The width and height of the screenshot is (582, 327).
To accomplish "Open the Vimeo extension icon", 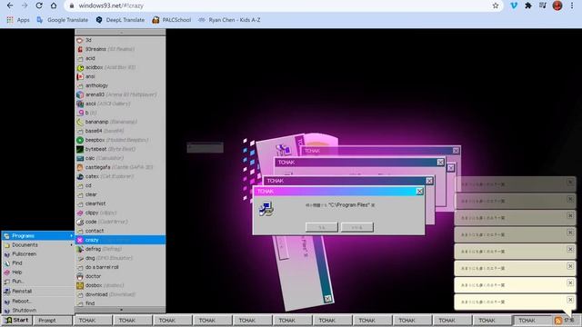I will pos(514,5).
